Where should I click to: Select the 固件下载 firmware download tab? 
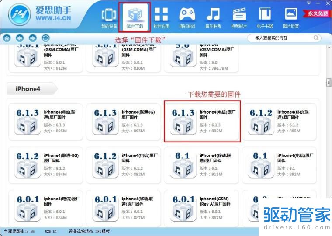135,17
